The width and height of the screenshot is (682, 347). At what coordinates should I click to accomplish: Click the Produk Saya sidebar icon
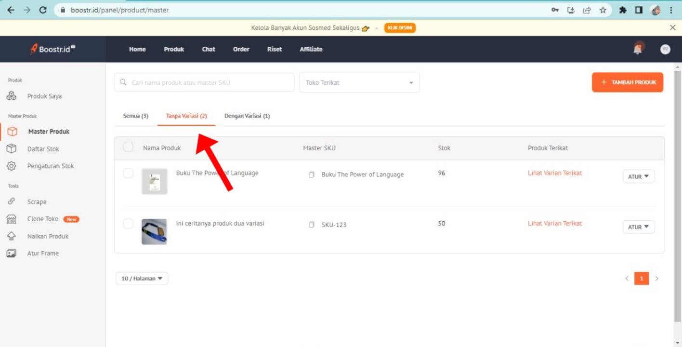12,96
